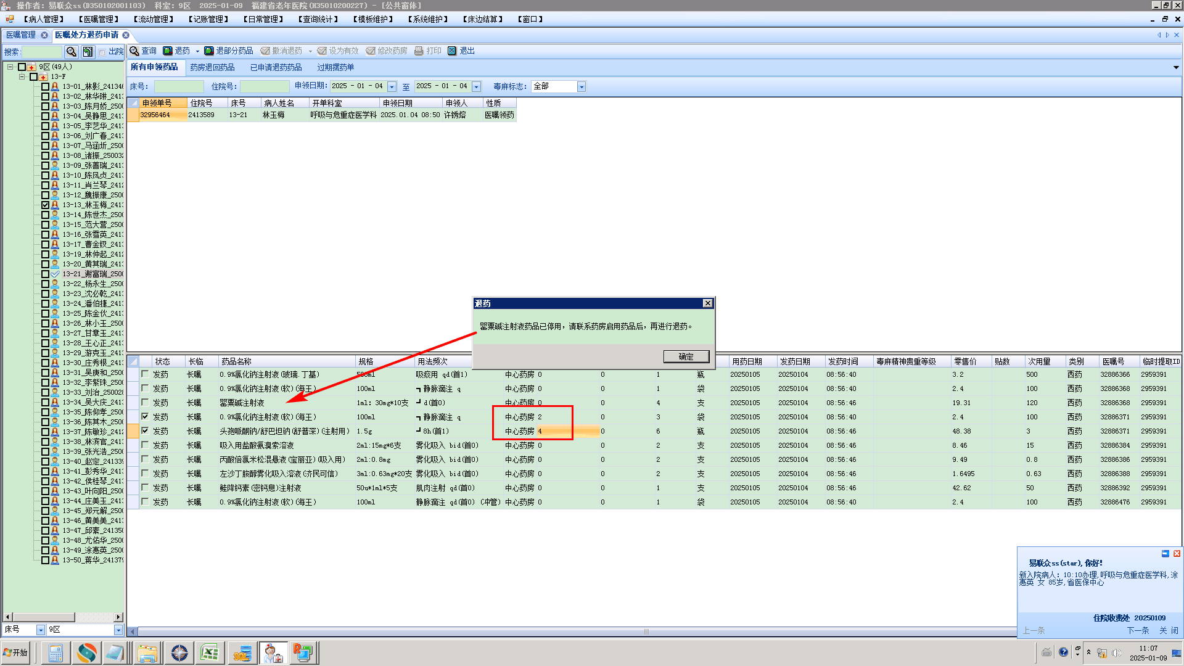Click 确定 in the 退药 dialog
The width and height of the screenshot is (1184, 666).
[x=686, y=356]
